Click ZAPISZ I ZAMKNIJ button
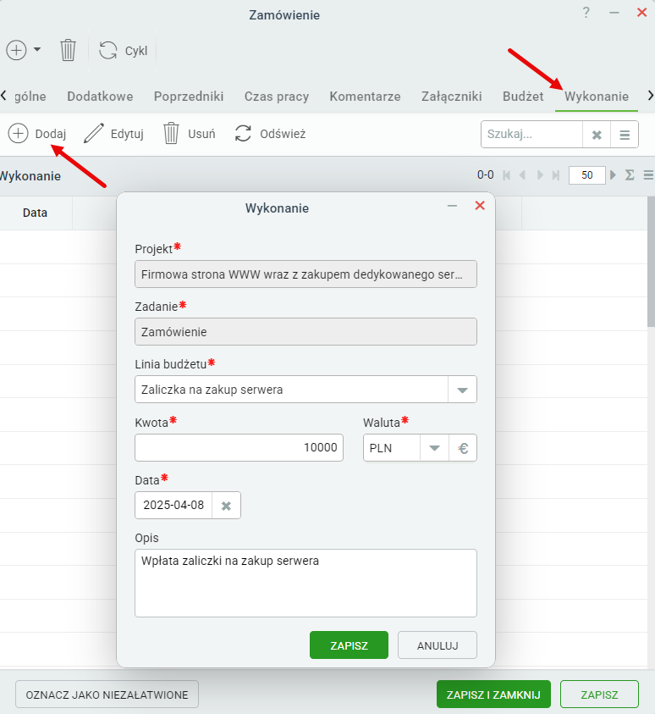The image size is (655, 714). tap(493, 695)
